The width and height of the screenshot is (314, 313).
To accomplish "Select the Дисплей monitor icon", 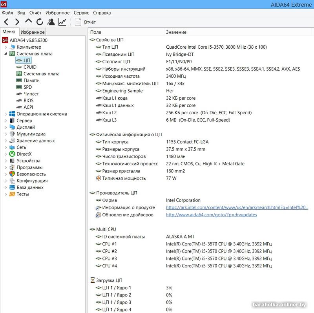I will click(x=12, y=127).
